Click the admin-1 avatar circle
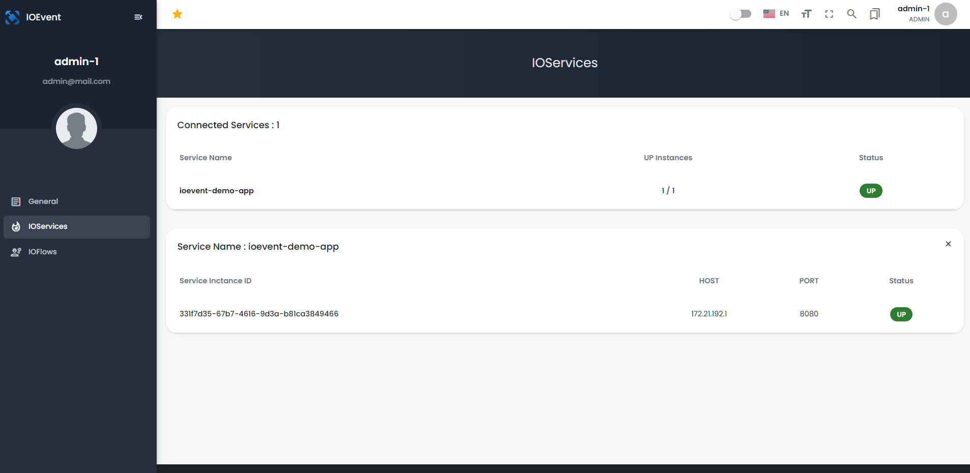Screen dimensions: 970x473 click(x=945, y=14)
